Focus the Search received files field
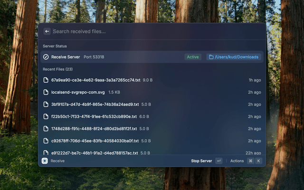 (x=152, y=31)
